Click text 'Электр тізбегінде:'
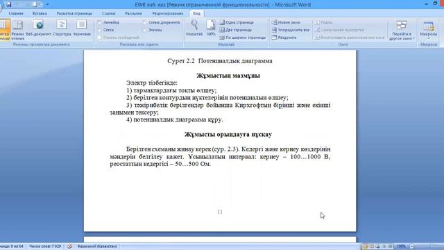The image size is (444, 250). click(152, 83)
